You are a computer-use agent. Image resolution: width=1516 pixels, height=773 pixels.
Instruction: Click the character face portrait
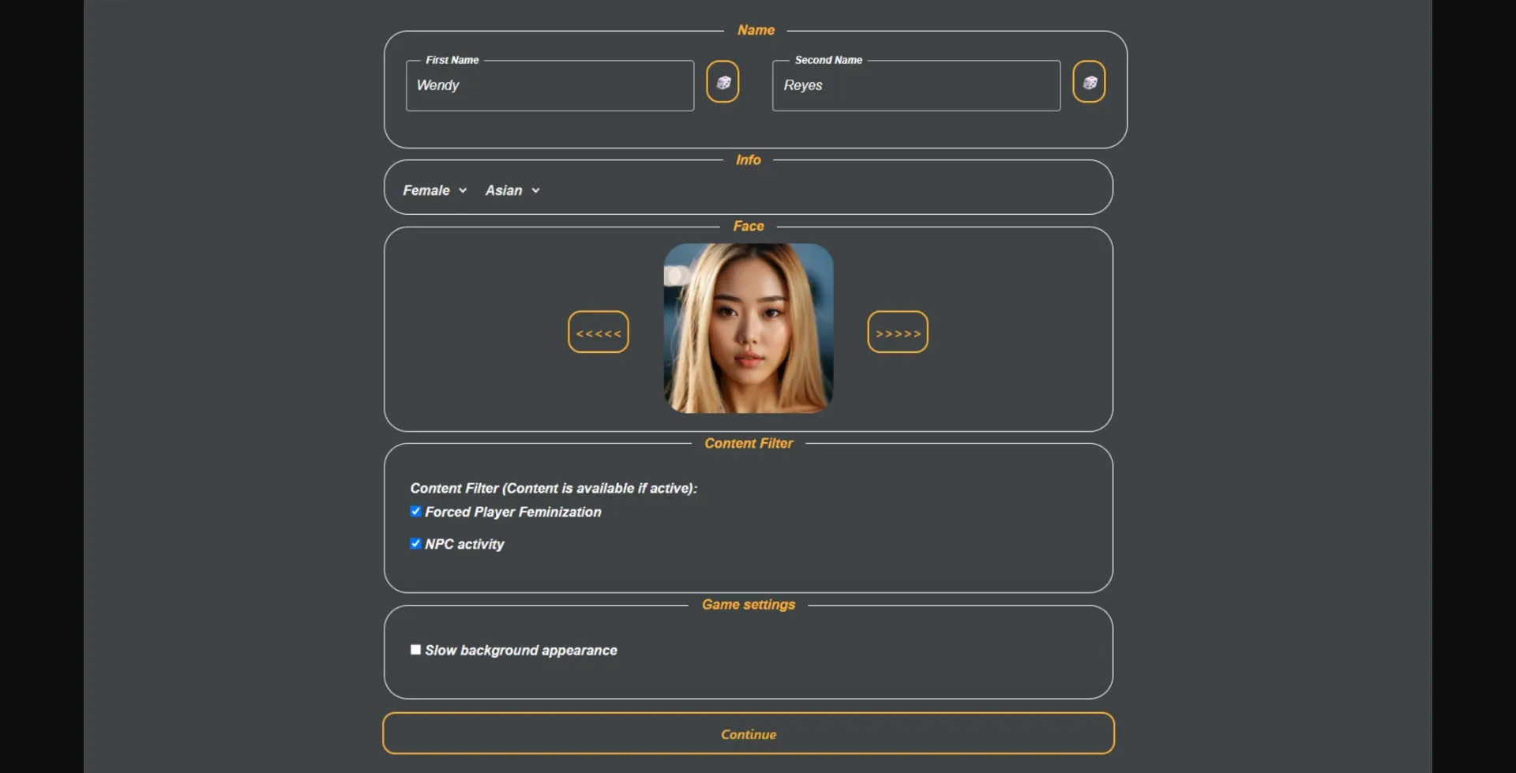(x=748, y=328)
